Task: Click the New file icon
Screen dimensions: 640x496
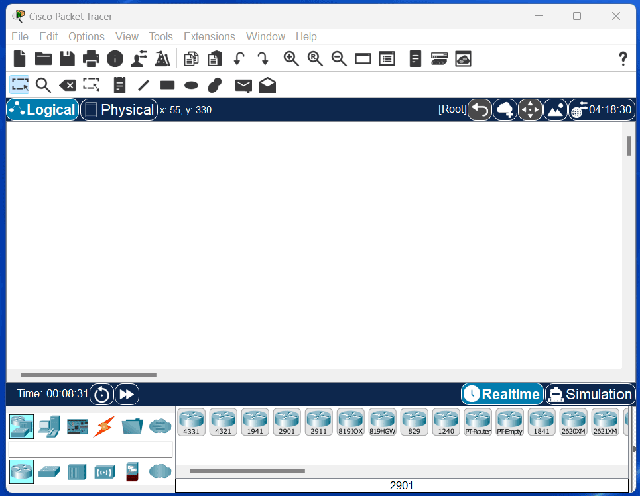Action: (20, 59)
